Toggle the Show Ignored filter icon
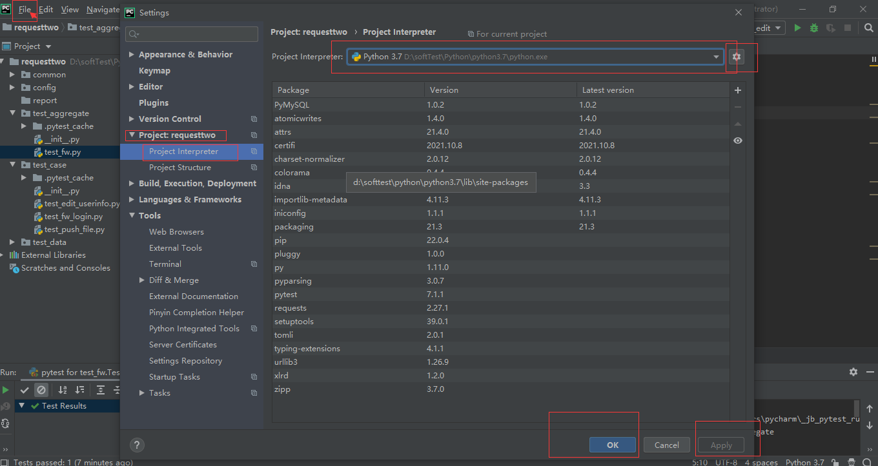 click(41, 390)
